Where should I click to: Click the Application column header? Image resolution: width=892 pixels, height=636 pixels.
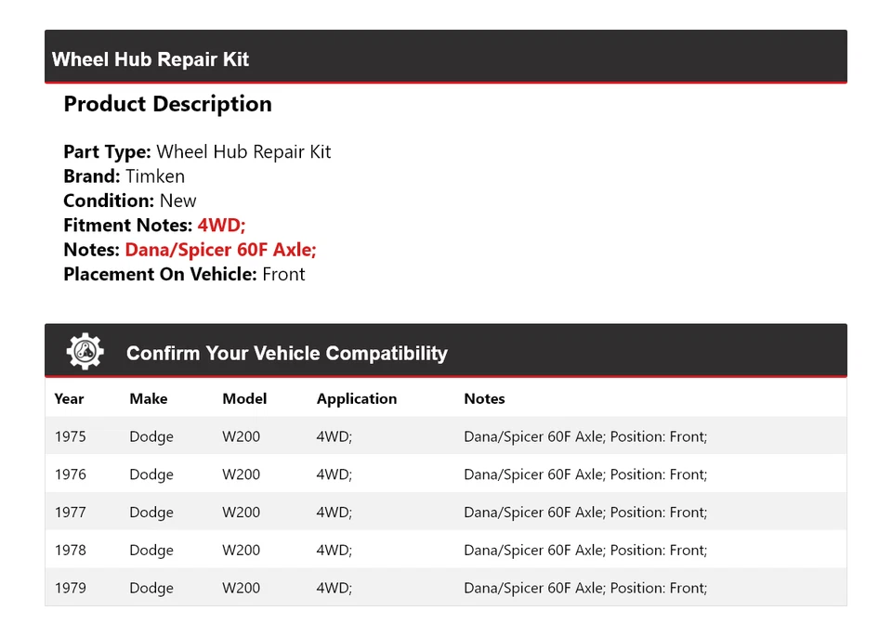(356, 398)
